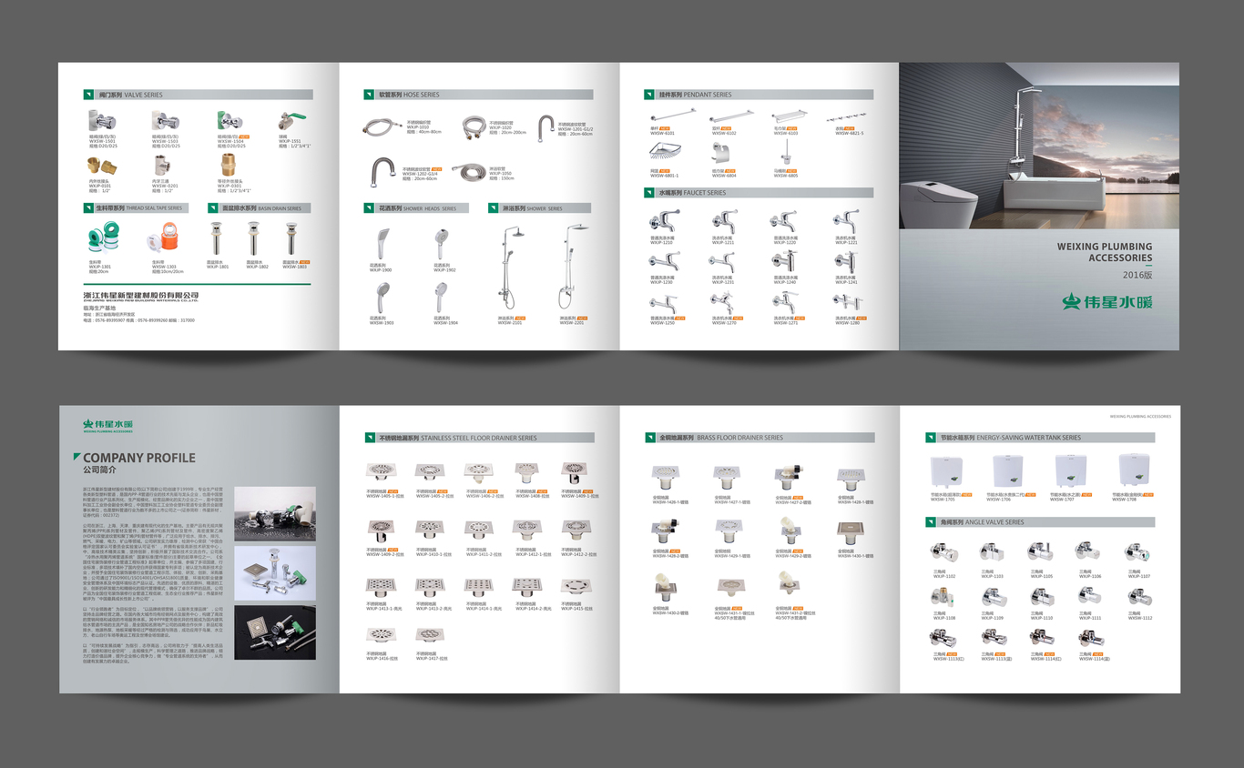The width and height of the screenshot is (1244, 768).
Task: Select the HOSE SERIES heading
Action: (422, 95)
